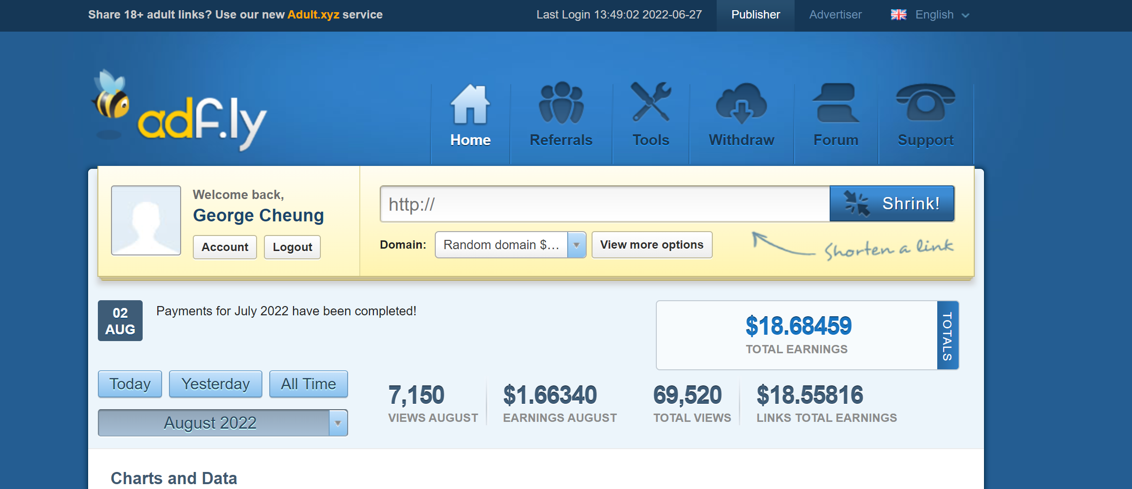The image size is (1132, 489).
Task: Click the Last Login timestamp text
Action: tap(619, 15)
